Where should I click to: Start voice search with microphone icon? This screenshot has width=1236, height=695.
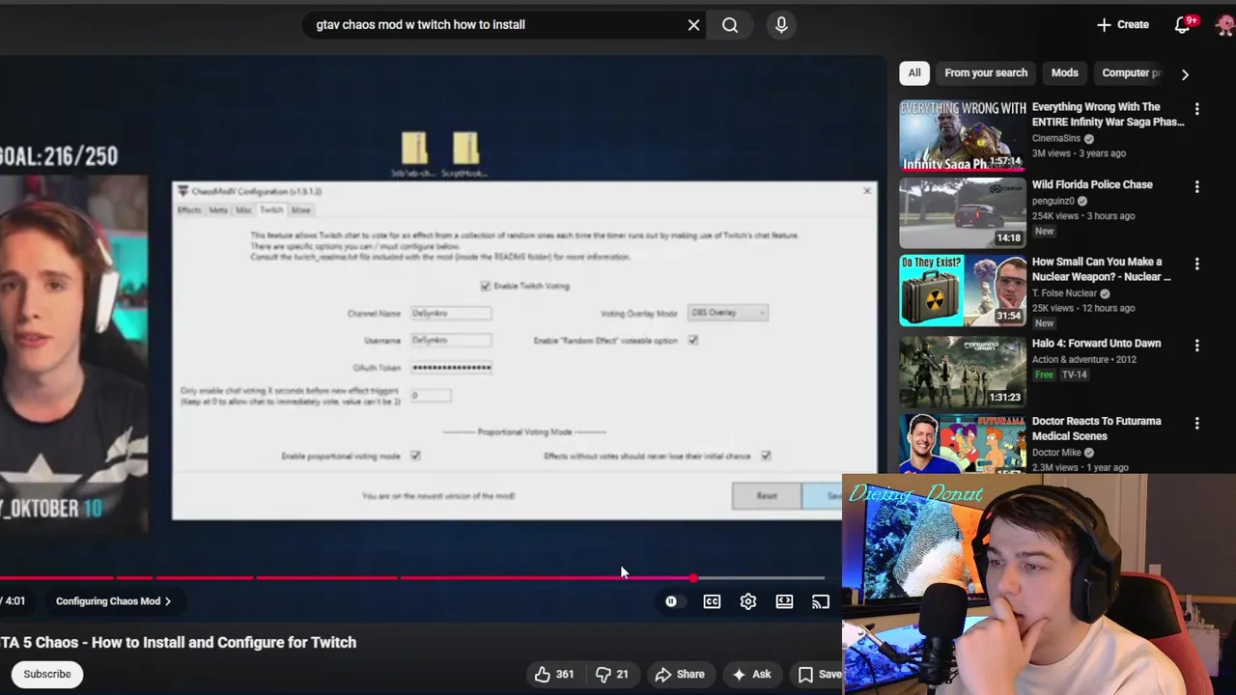coord(781,25)
